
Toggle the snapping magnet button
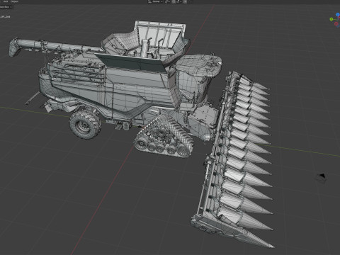click(x=174, y=1)
